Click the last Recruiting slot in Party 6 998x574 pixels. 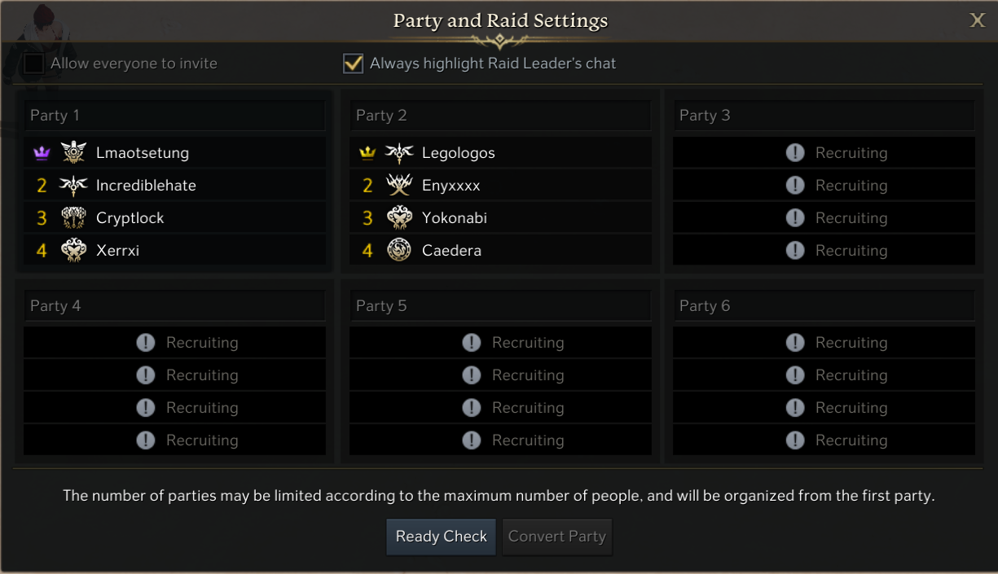tap(824, 440)
